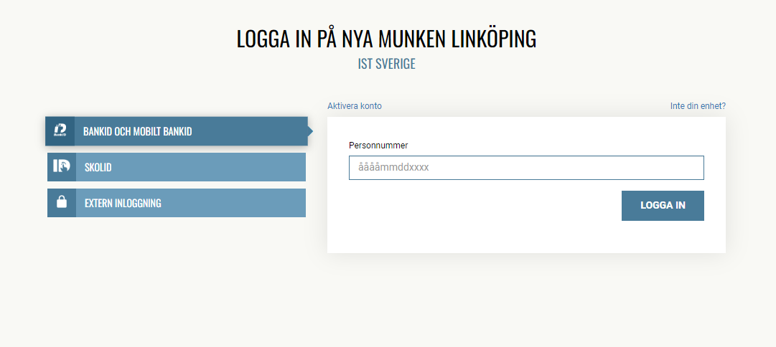
Task: Click the IST Sverige subtitle text
Action: (x=386, y=64)
